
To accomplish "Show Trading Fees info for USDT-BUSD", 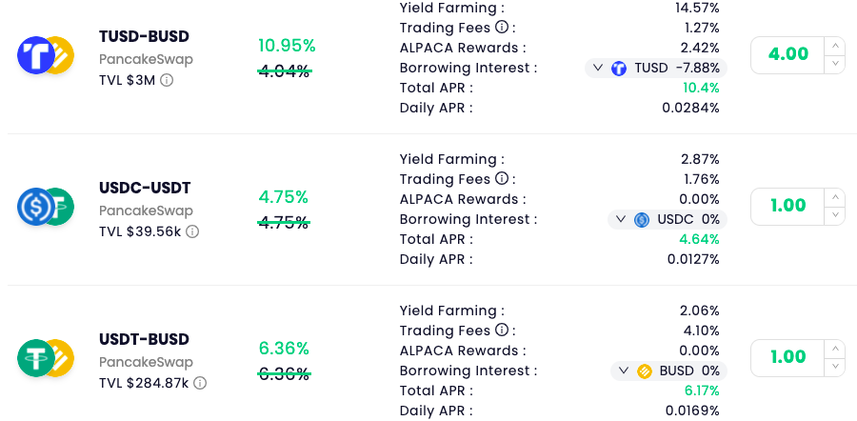I will (x=501, y=330).
